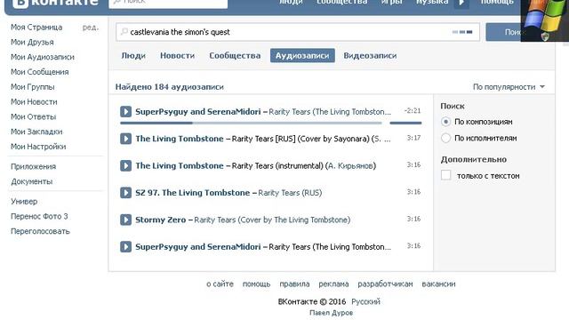The height and width of the screenshot is (320, 569).
Task: Select the Аудиозаписи tab
Action: tap(302, 55)
